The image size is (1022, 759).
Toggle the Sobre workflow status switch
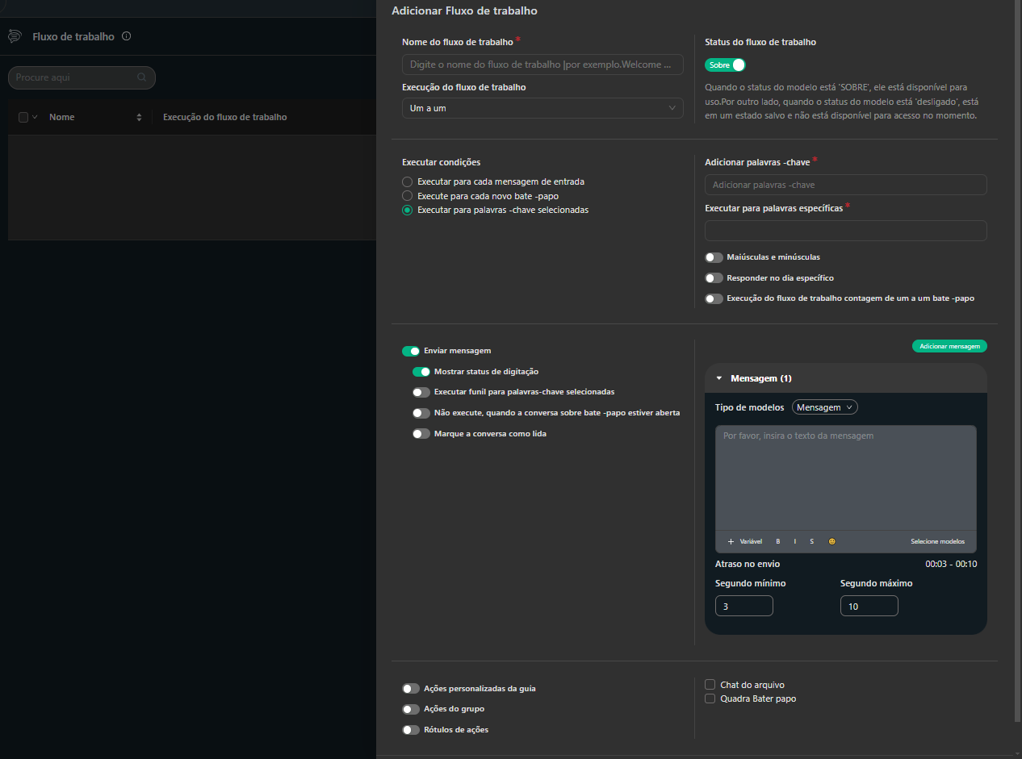724,65
